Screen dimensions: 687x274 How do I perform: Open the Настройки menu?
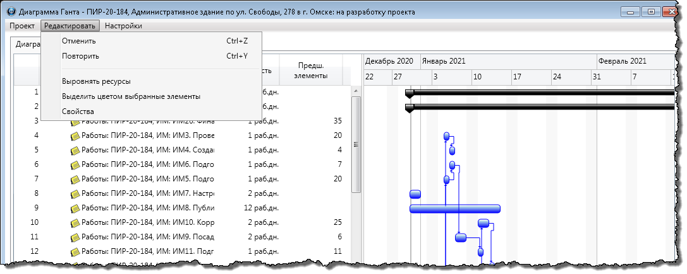[123, 26]
